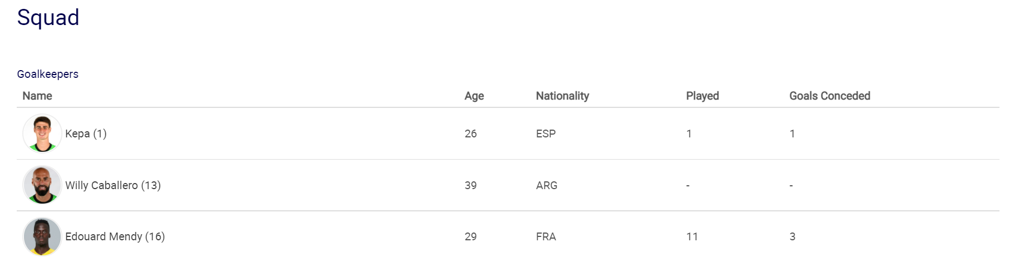The width and height of the screenshot is (1019, 262).
Task: Open Edouard Mendy (16) player link
Action: click(115, 236)
